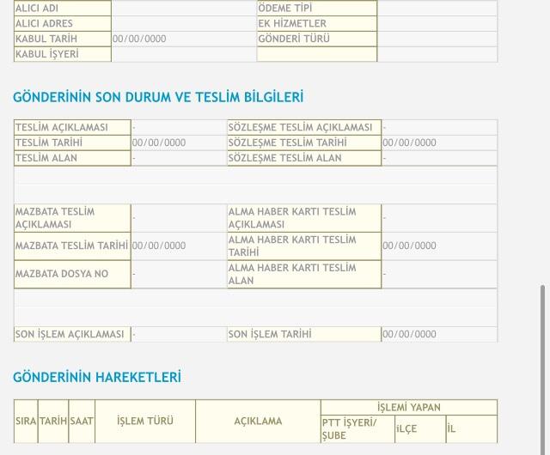
Task: Click the AÇIKLAMA column header
Action: point(258,422)
